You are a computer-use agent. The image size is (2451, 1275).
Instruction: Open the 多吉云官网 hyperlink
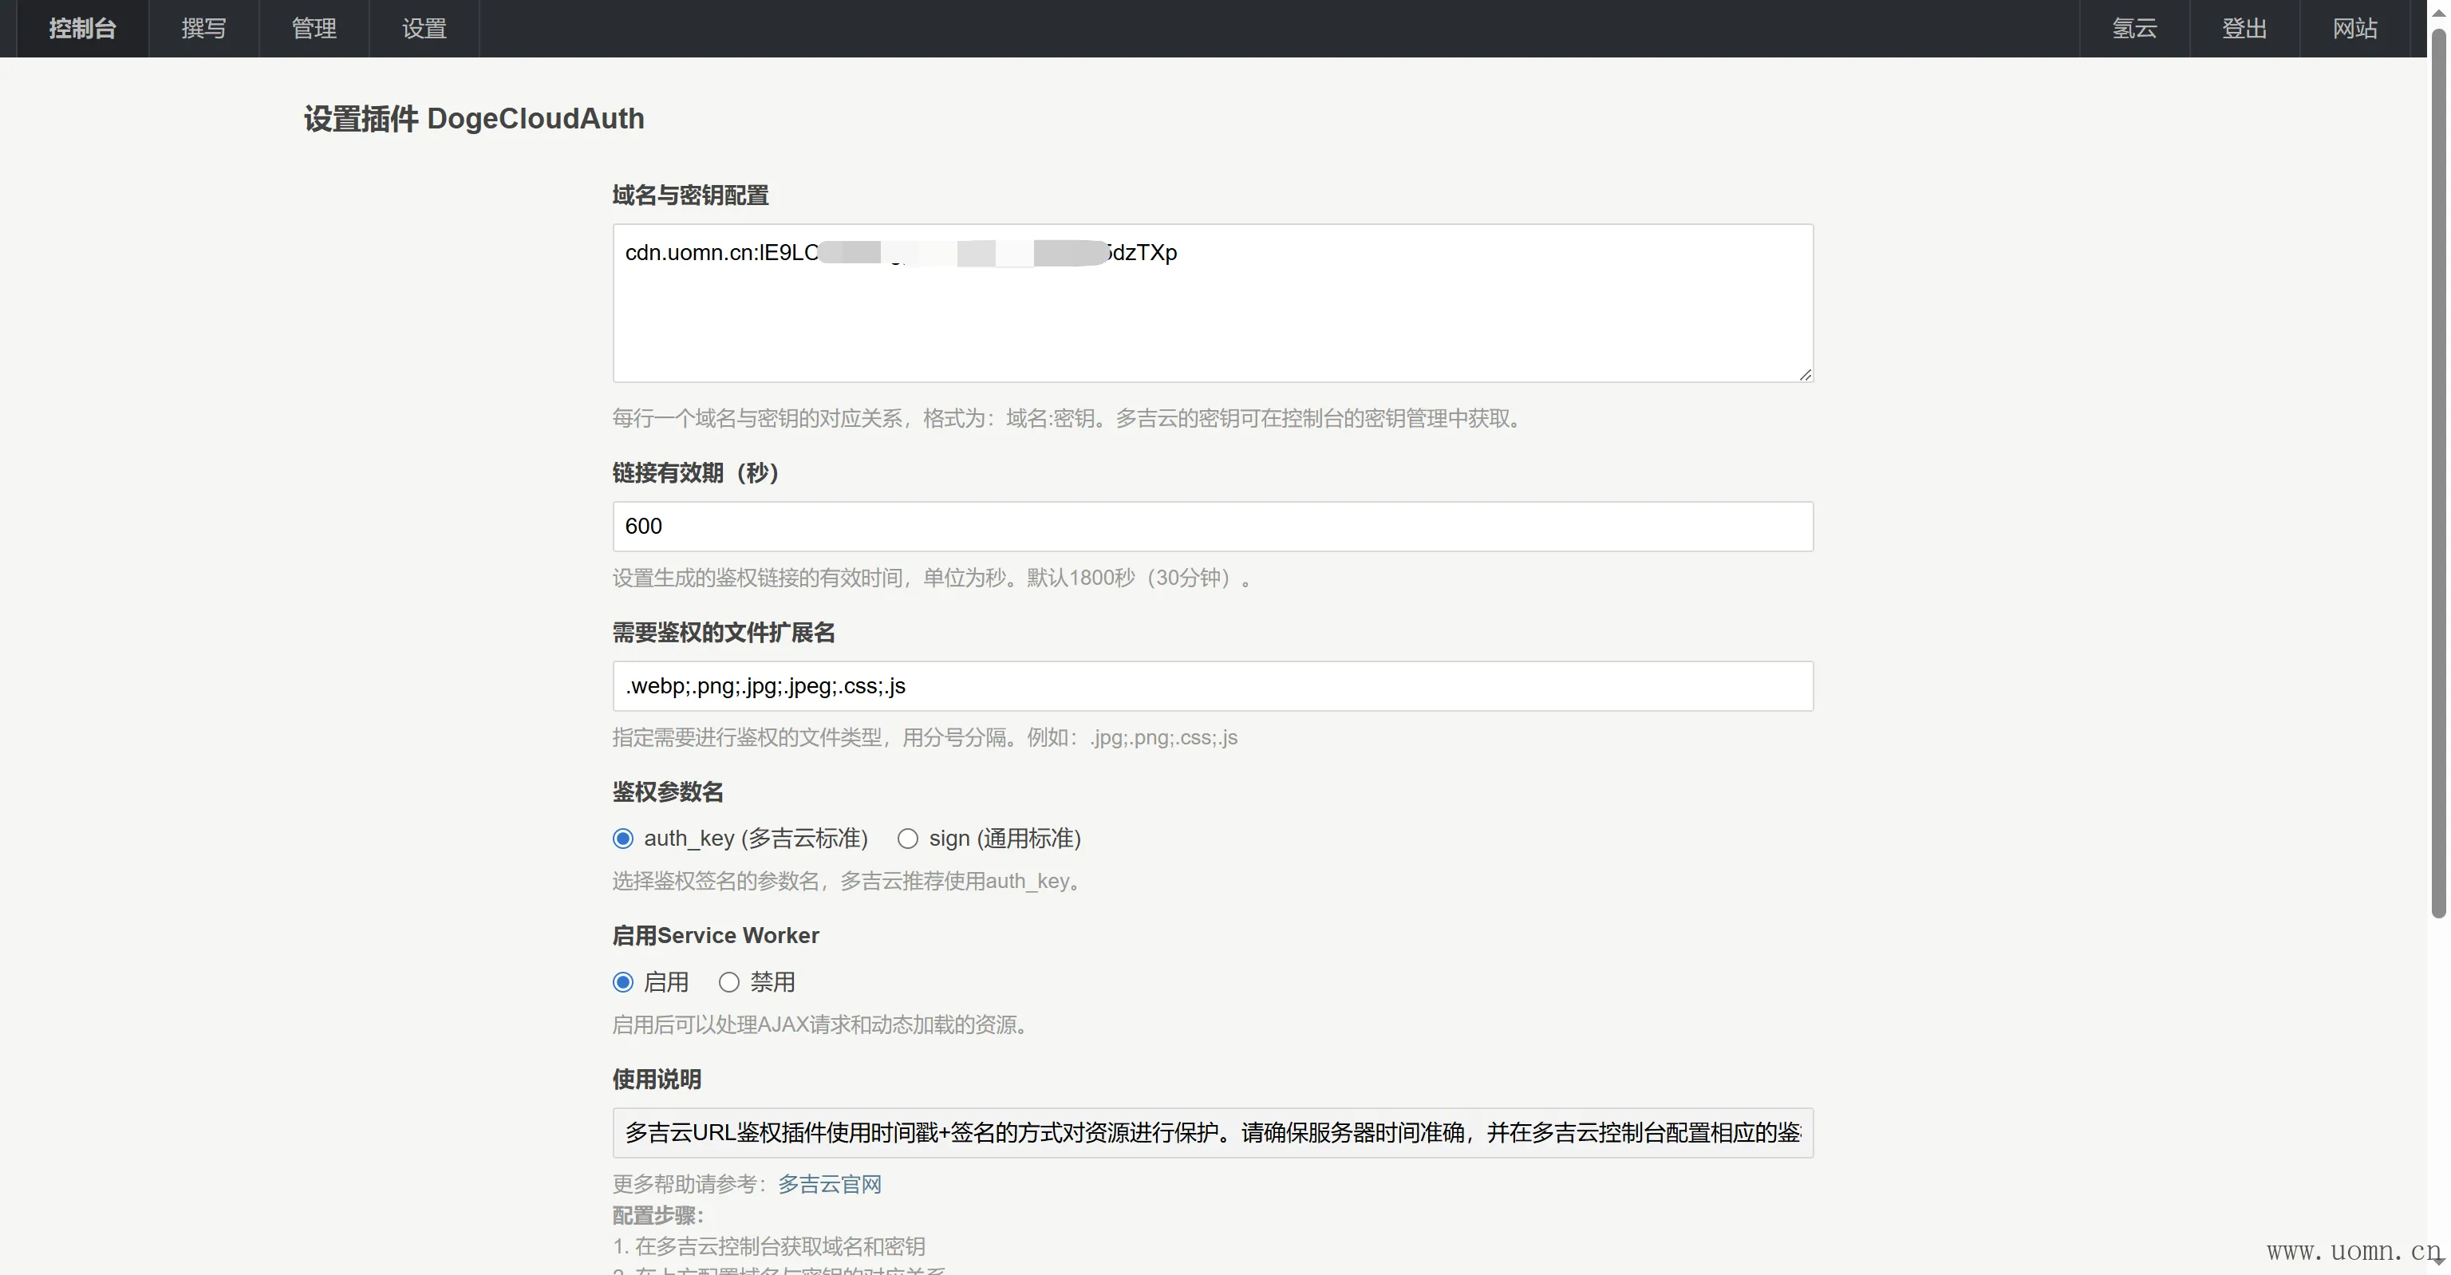click(x=830, y=1184)
